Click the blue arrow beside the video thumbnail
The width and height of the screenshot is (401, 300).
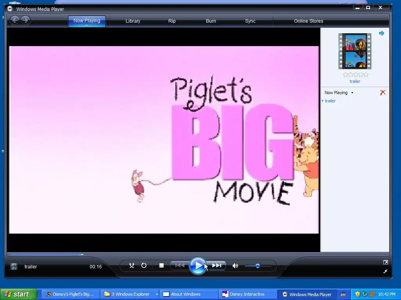(x=381, y=33)
